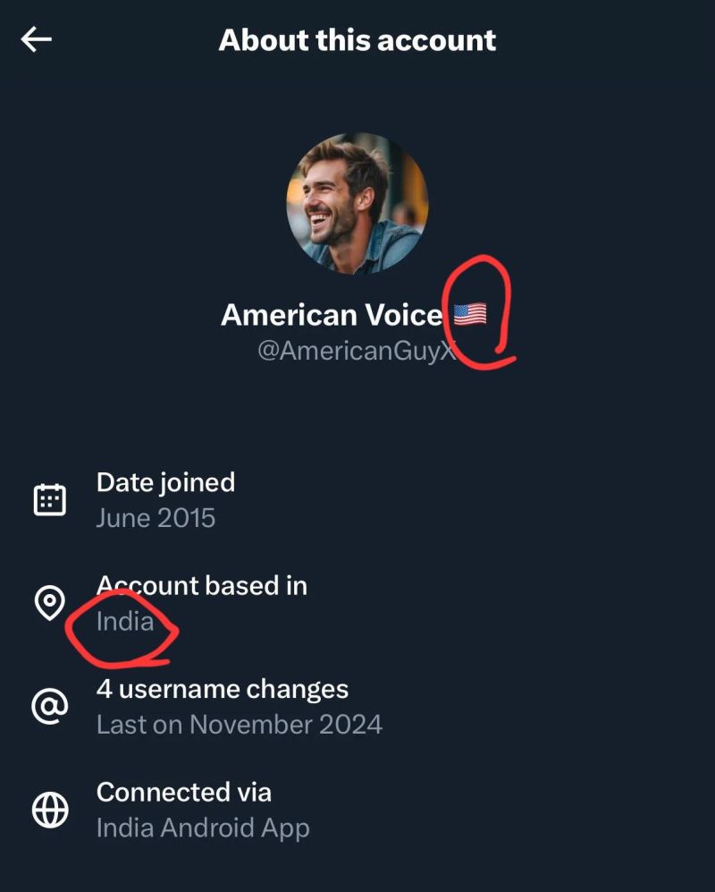
Task: Select the 'June 2015' join date
Action: point(156,518)
